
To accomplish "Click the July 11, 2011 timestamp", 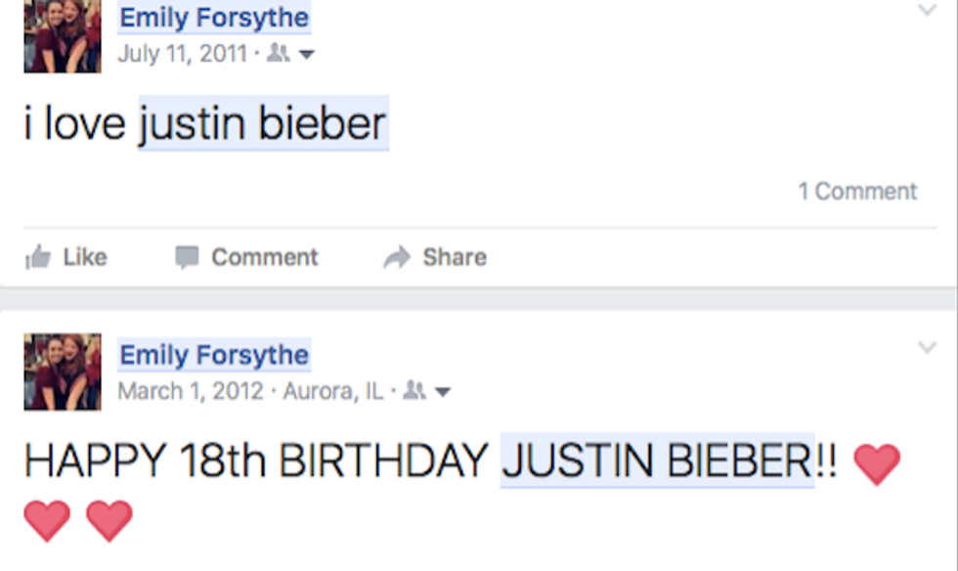I will (183, 53).
